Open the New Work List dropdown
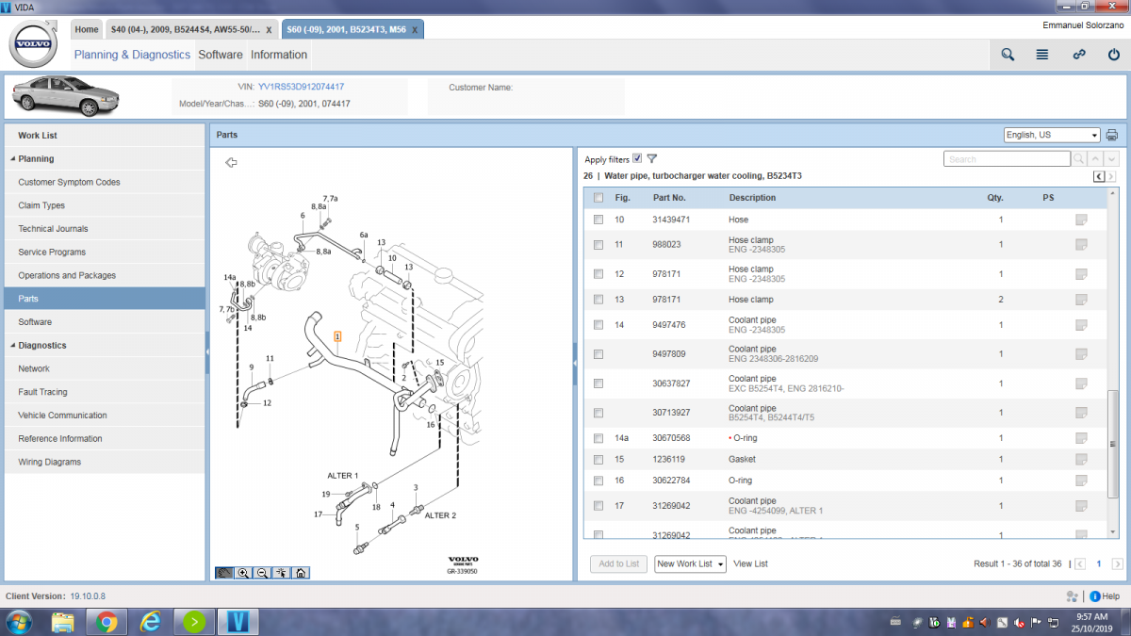Image resolution: width=1131 pixels, height=636 pixels. pos(689,563)
